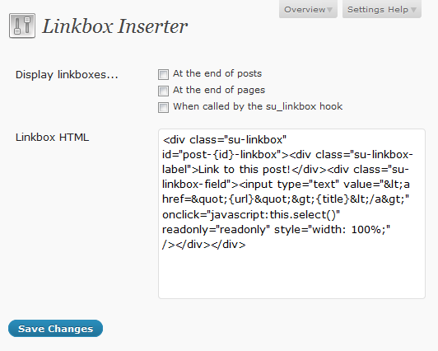Click the Save Changes button
438x351 pixels.
click(x=56, y=329)
